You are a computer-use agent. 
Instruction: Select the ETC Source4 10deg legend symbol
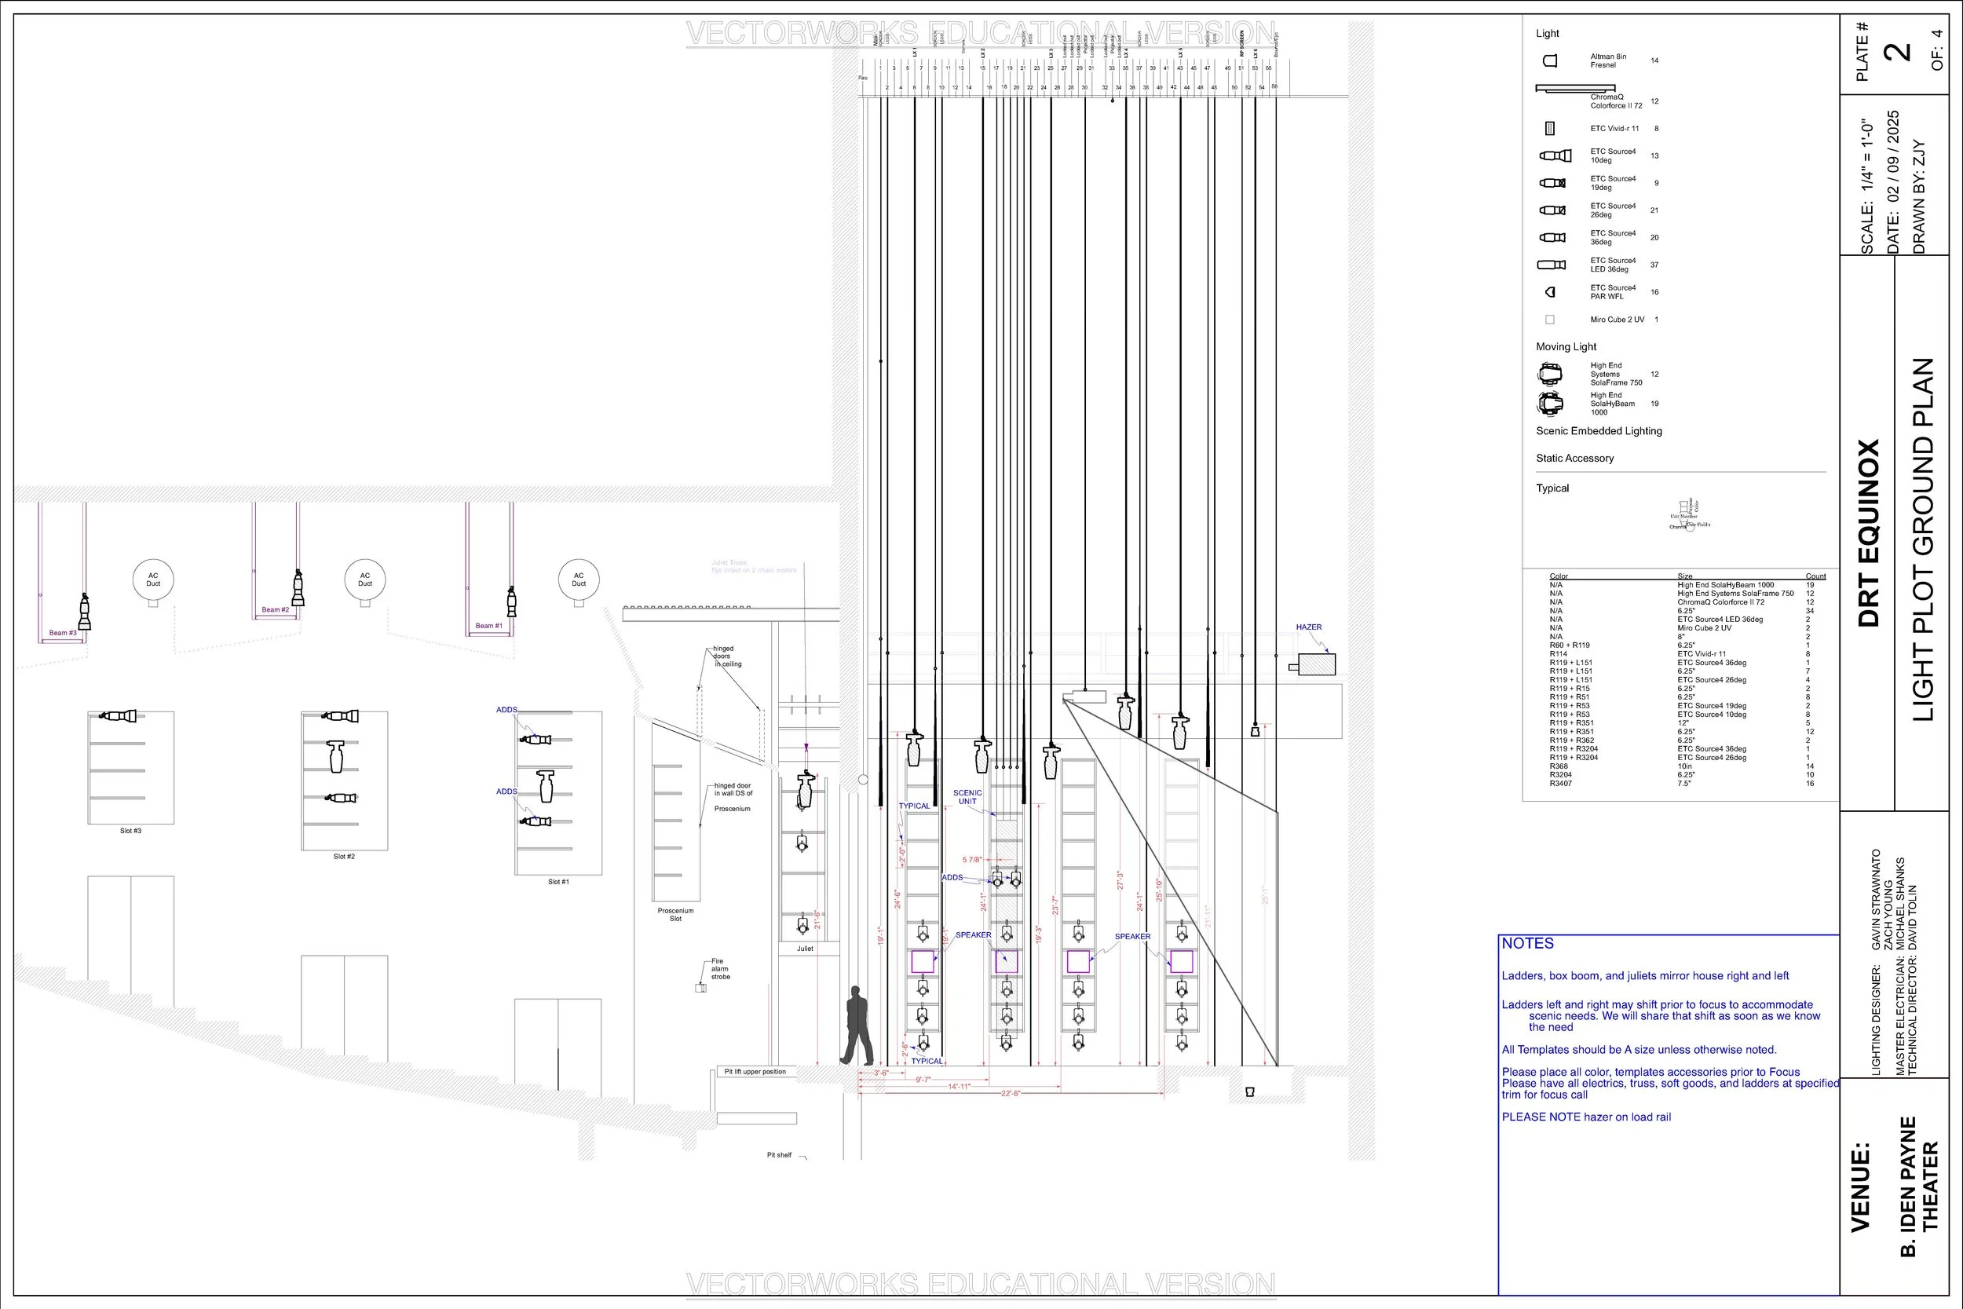1554,156
